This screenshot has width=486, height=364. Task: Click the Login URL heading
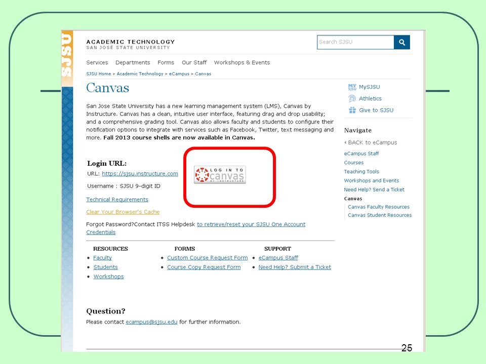click(107, 163)
